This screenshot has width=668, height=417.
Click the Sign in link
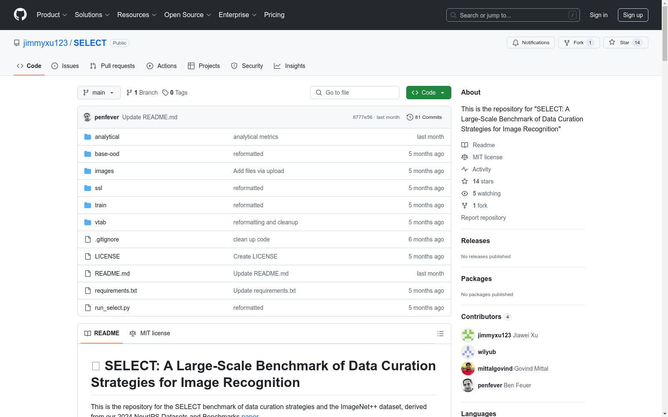(599, 15)
